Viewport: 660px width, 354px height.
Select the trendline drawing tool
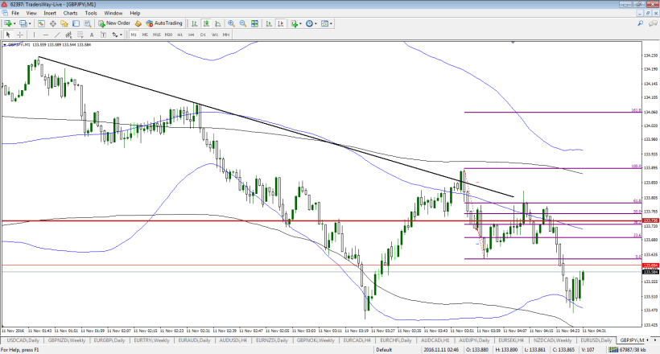[x=57, y=35]
